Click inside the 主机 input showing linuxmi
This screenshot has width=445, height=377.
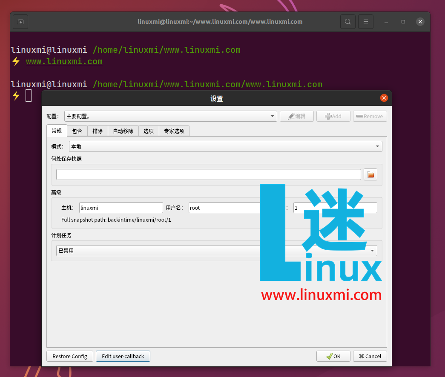pyautogui.click(x=121, y=208)
